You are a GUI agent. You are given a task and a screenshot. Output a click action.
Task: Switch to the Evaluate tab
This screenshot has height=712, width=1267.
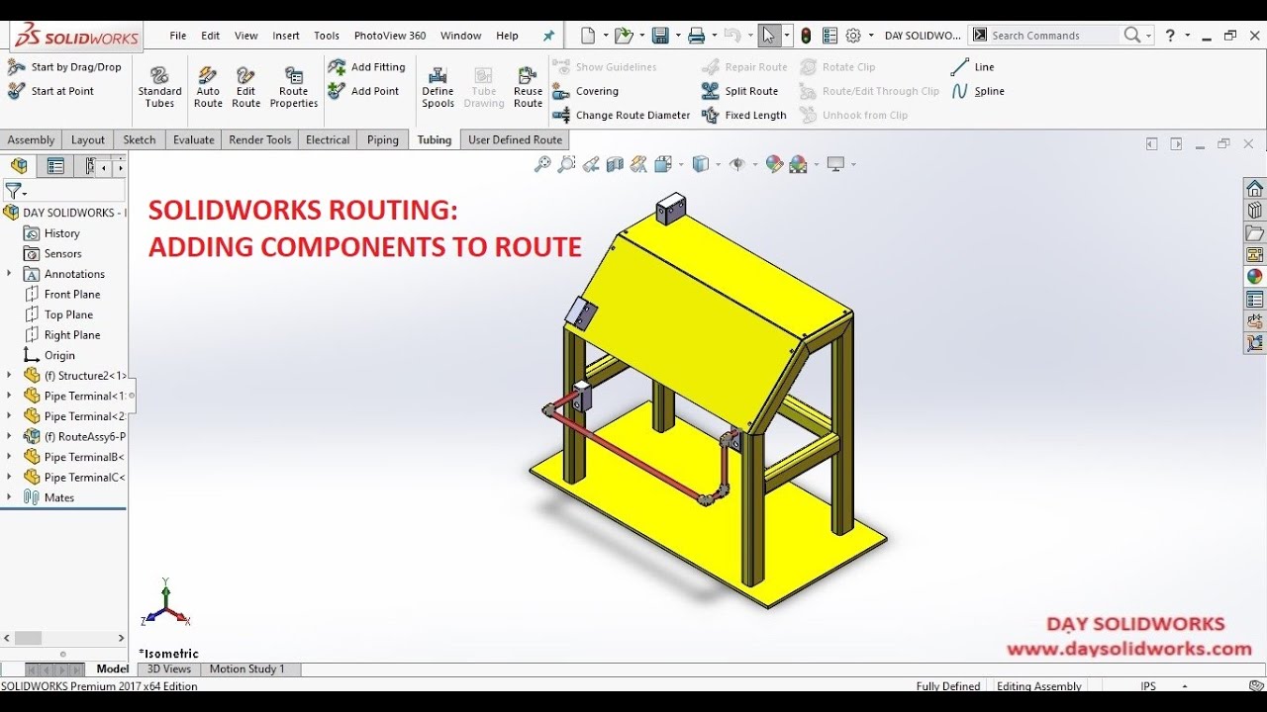tap(194, 139)
